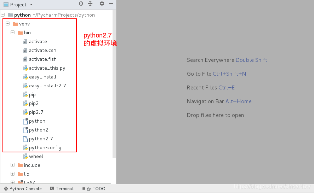Collapse the bin folder
The image size is (314, 193).
tap(13, 32)
